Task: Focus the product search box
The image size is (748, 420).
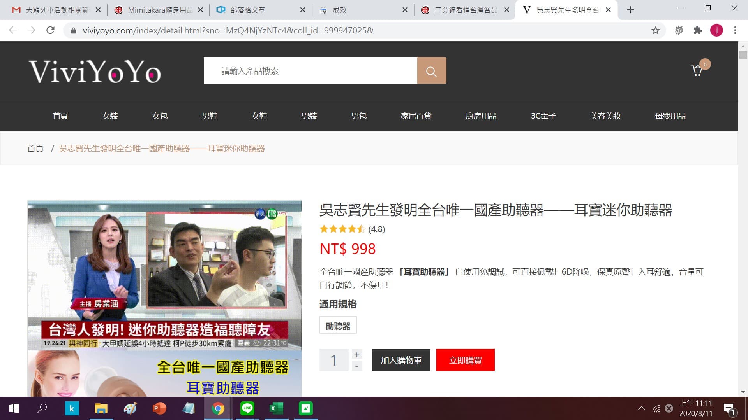Action: [310, 71]
